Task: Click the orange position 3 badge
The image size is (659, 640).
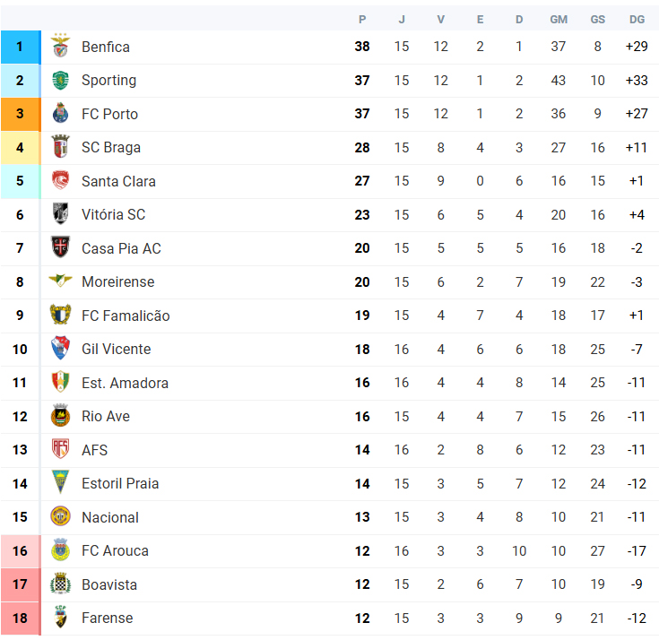Action: pyautogui.click(x=21, y=114)
